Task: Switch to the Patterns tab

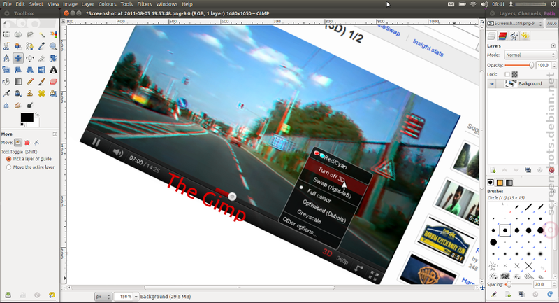Action: 500,183
